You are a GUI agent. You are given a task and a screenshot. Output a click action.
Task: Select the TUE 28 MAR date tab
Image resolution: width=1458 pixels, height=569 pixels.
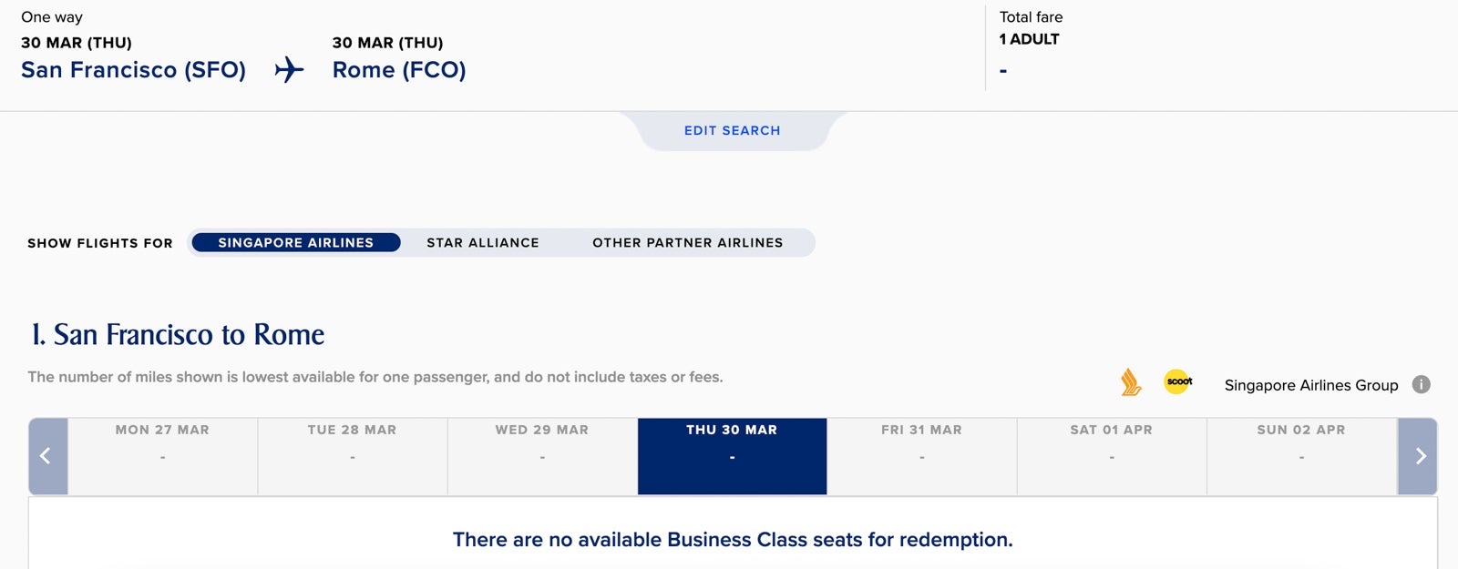352,455
